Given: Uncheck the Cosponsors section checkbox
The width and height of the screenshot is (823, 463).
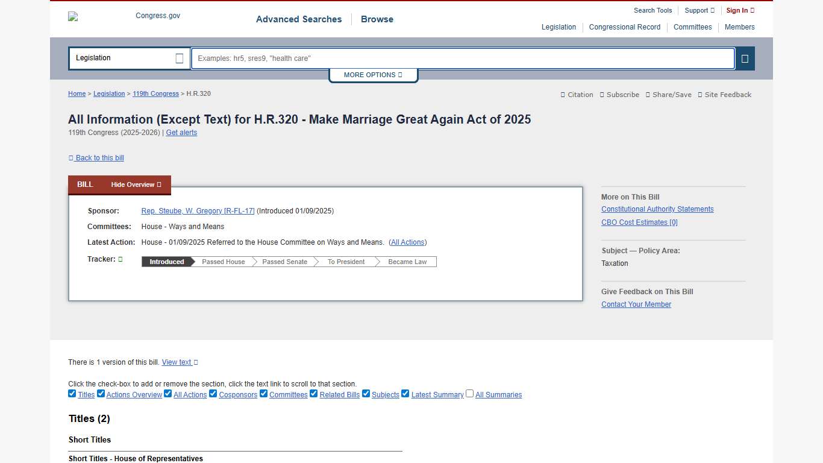Looking at the screenshot, I should tap(213, 393).
